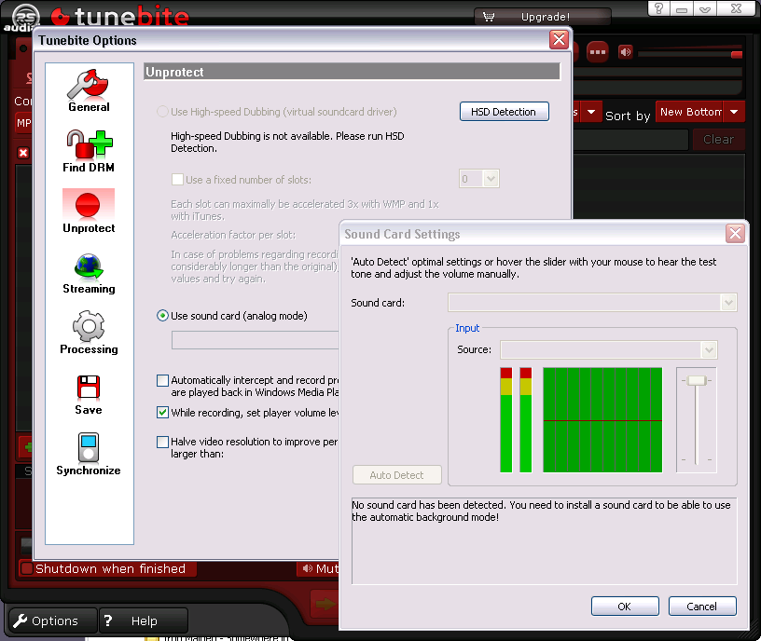Select the Unprotect options section
Screen dimensions: 761x641
tap(89, 211)
